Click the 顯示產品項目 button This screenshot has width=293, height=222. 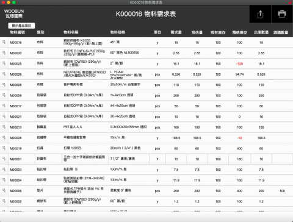[x=21, y=26]
